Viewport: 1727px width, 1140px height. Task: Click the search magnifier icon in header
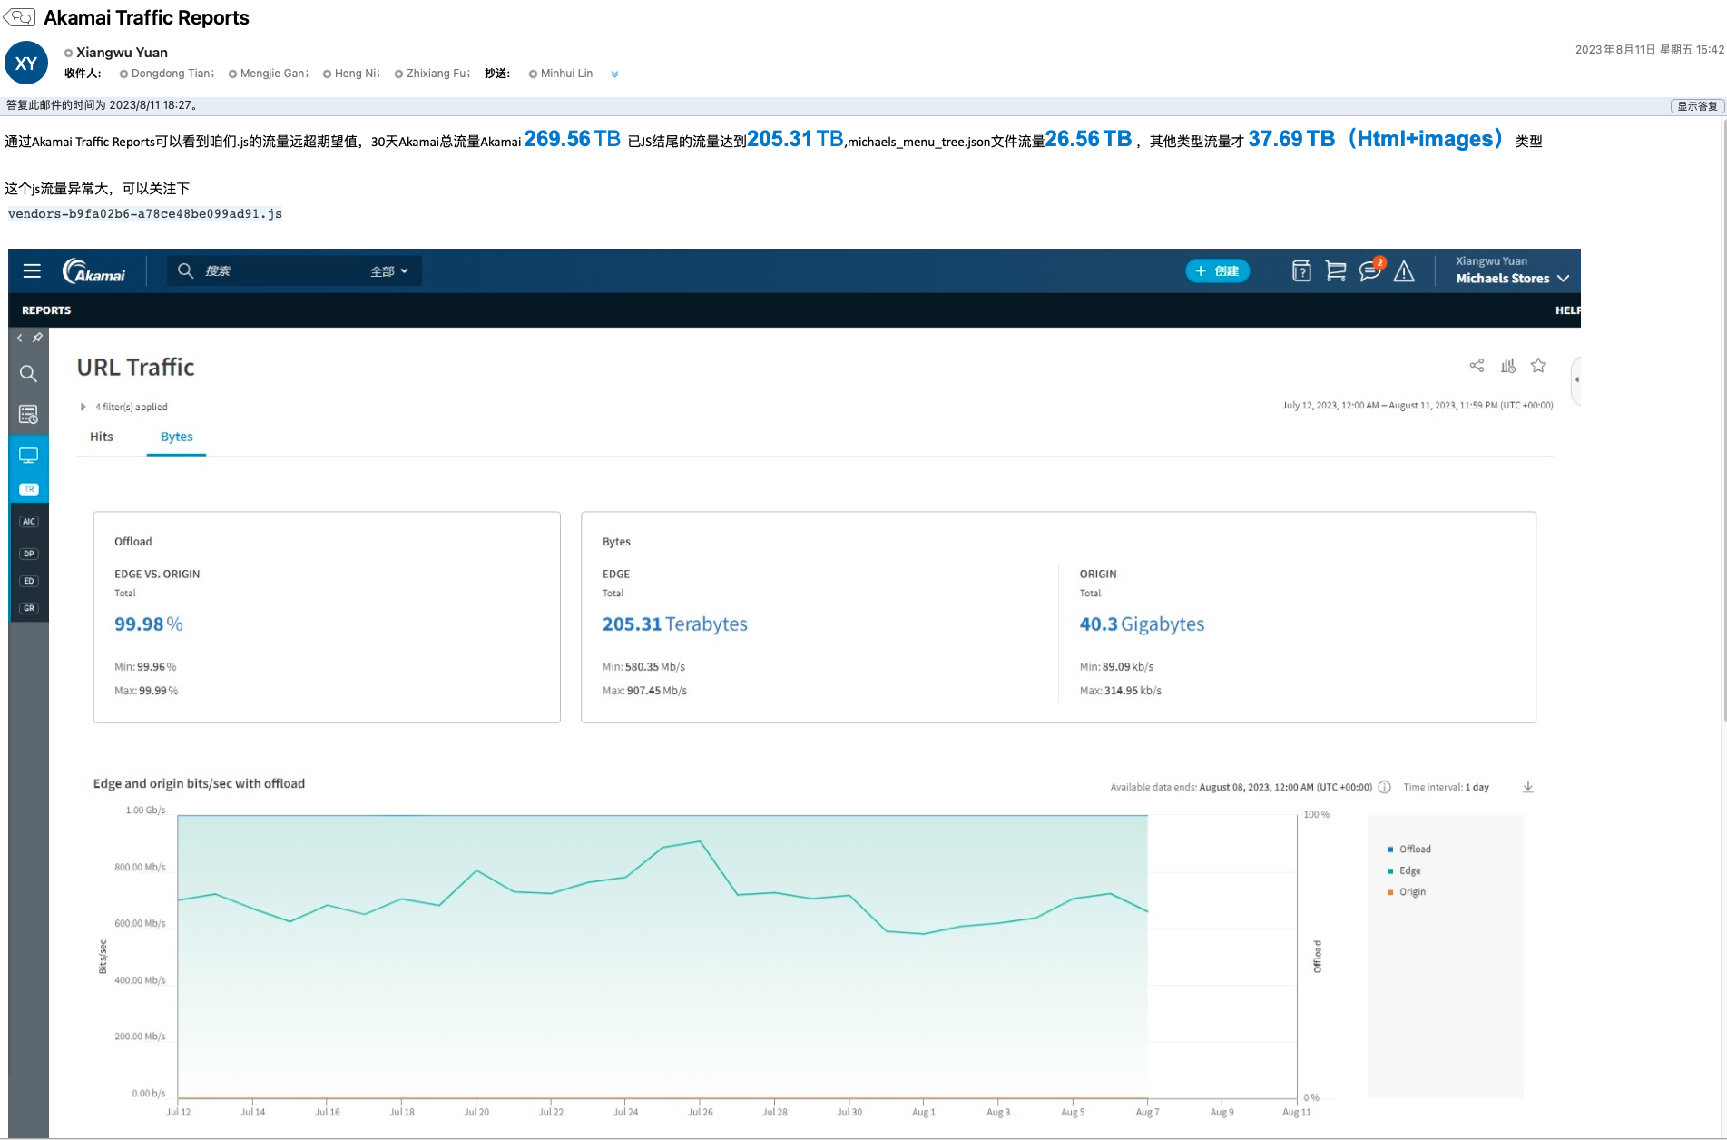click(185, 270)
